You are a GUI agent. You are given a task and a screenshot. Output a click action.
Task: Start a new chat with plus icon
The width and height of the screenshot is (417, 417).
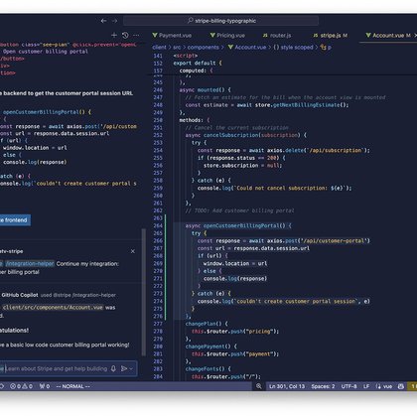point(114,35)
